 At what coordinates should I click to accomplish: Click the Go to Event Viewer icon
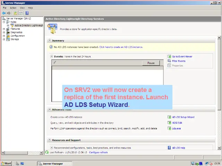(x=169, y=56)
